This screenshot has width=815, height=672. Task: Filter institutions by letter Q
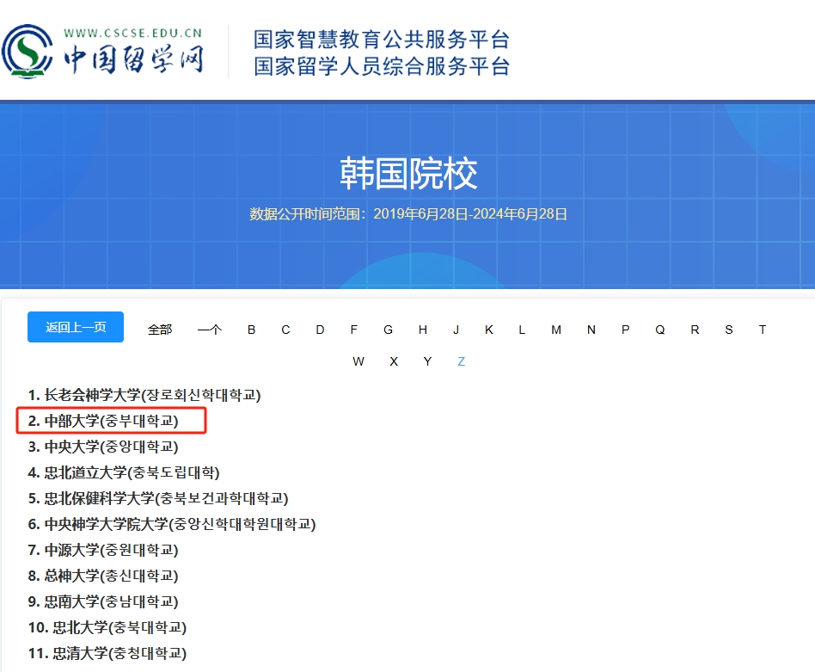(x=660, y=330)
